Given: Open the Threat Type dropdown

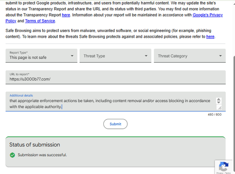Looking at the screenshot, I should click(x=115, y=56).
